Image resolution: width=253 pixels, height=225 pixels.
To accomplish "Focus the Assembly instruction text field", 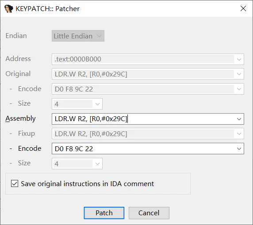I will pos(143,119).
